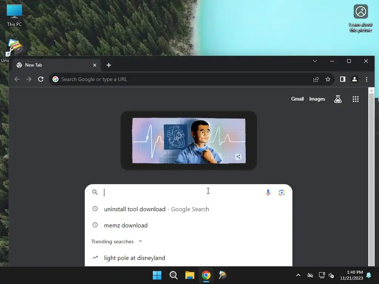This screenshot has width=379, height=284.
Task: Show hidden tray icons chevron
Action: [298, 275]
